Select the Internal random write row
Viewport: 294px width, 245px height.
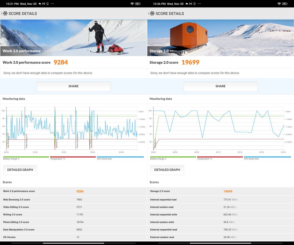[x=221, y=222]
